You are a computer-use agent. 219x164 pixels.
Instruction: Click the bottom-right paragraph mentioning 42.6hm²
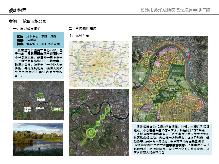[172, 139]
